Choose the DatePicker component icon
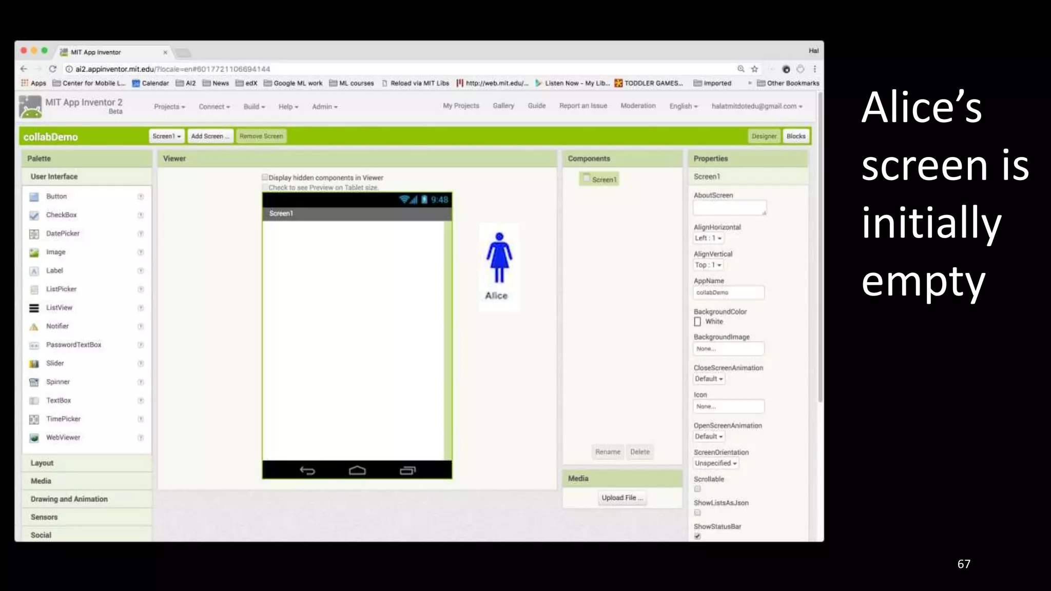 click(34, 234)
